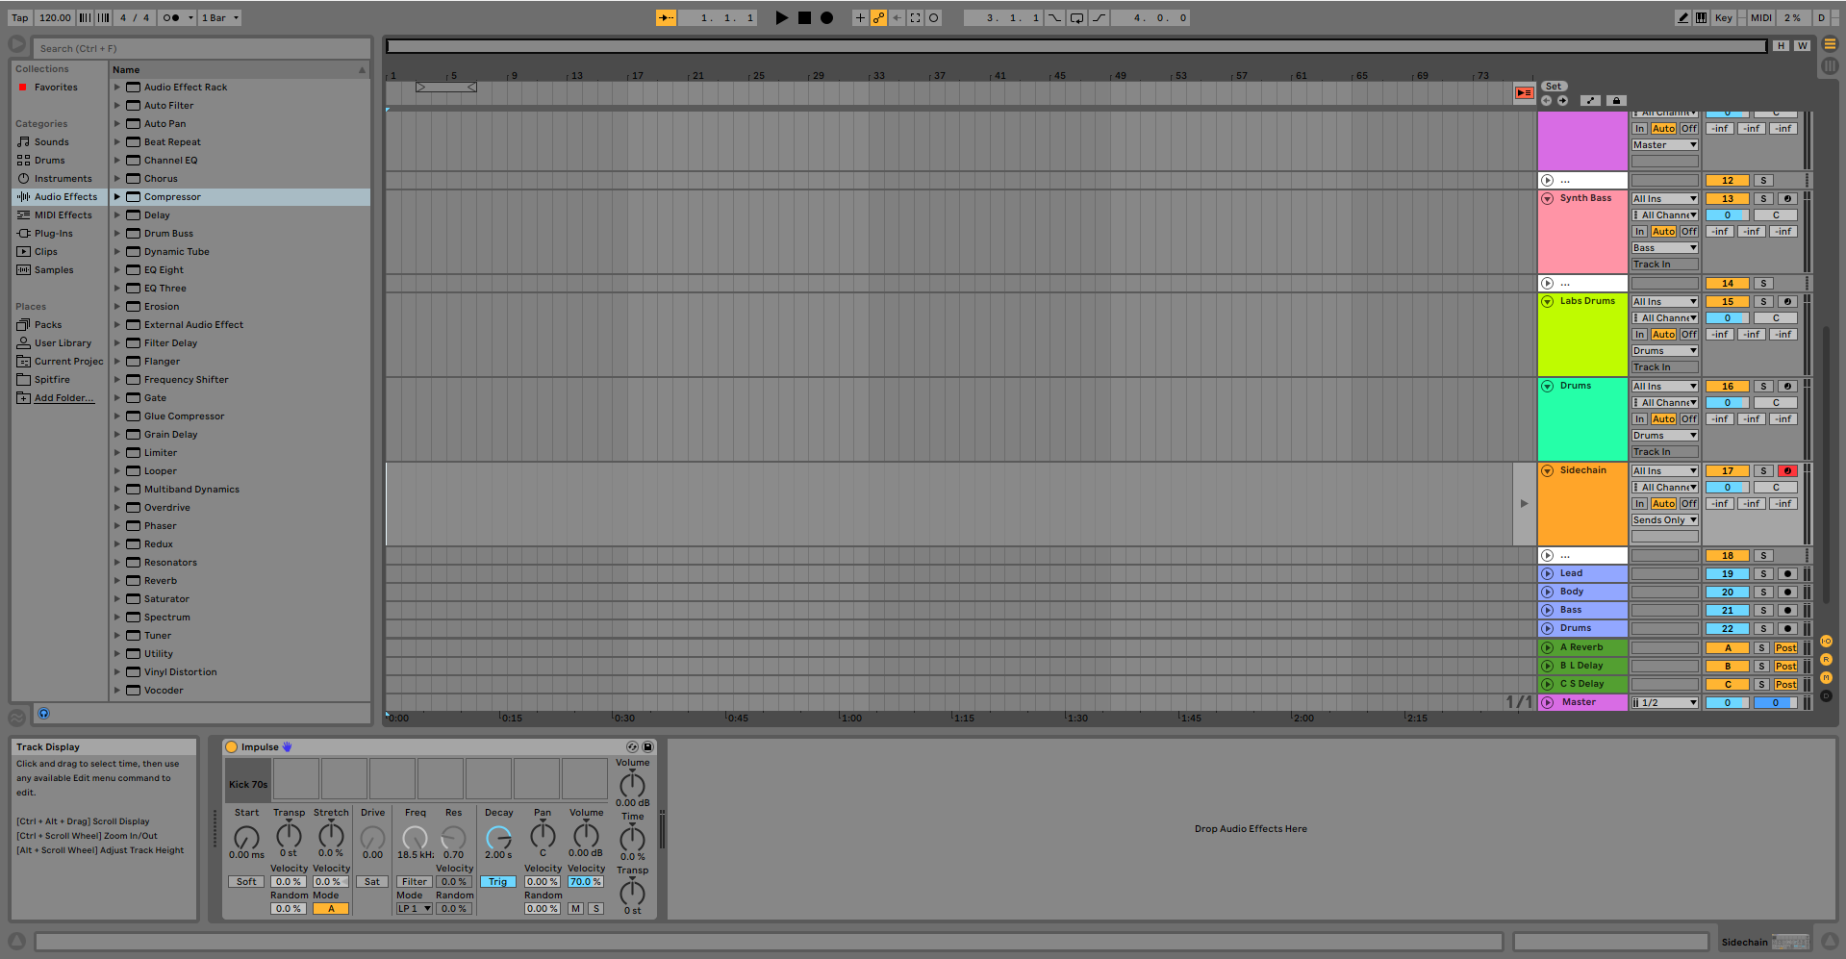The height and width of the screenshot is (959, 1846).
Task: Toggle Mixer section visibility M
Action: click(1826, 678)
